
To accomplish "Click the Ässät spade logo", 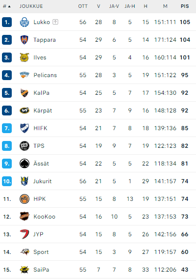I will pyautogui.click(x=24, y=164).
